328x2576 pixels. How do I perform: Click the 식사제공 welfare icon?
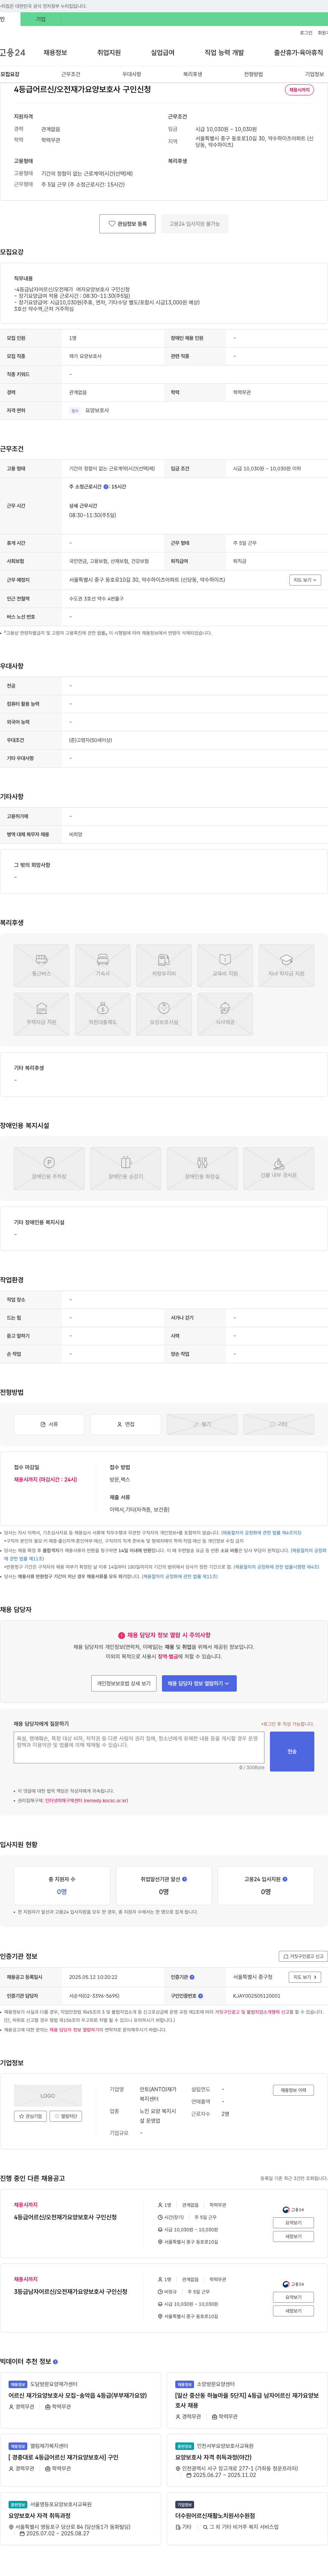(225, 1014)
